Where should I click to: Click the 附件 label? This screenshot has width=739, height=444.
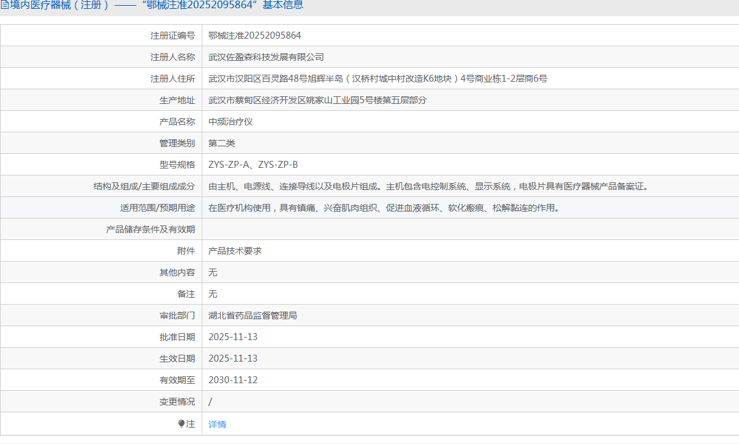[x=186, y=251]
